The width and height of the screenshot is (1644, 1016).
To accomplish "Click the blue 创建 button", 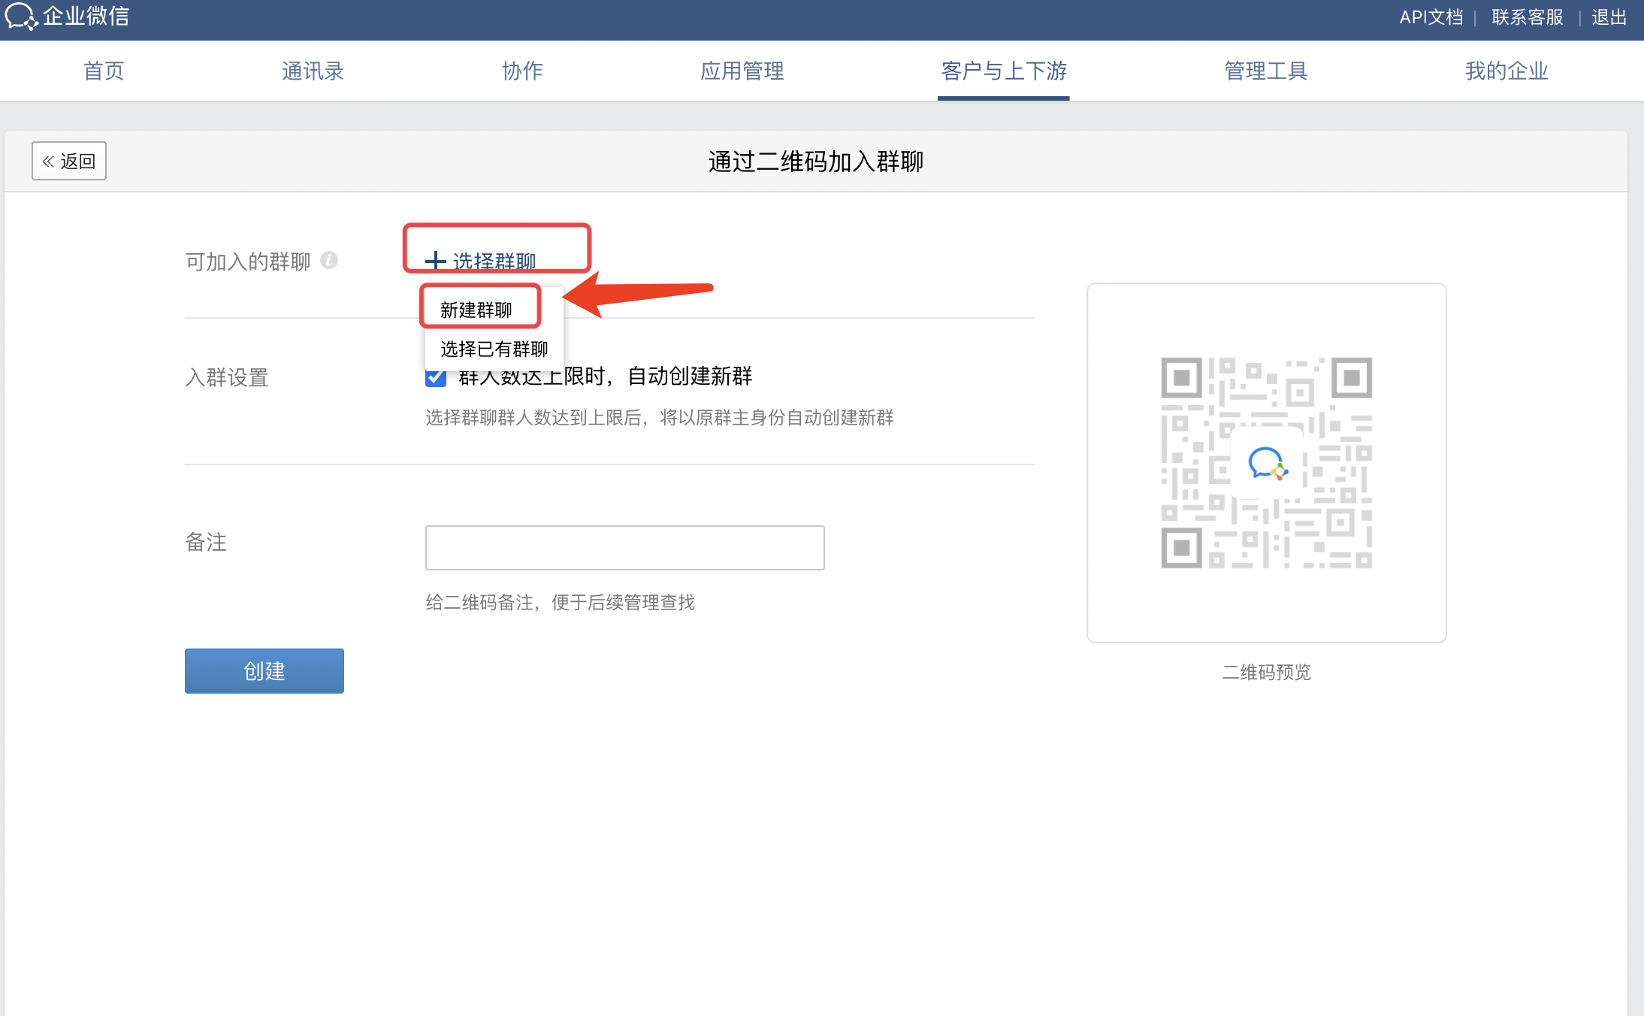I will [x=264, y=670].
